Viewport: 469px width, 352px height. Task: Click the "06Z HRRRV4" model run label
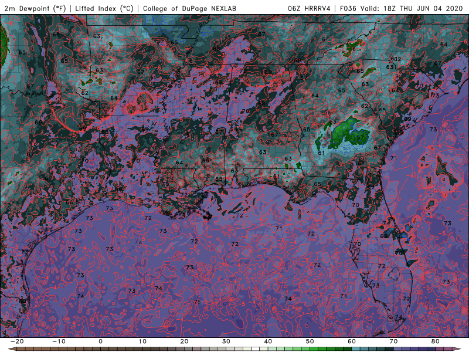coord(309,8)
